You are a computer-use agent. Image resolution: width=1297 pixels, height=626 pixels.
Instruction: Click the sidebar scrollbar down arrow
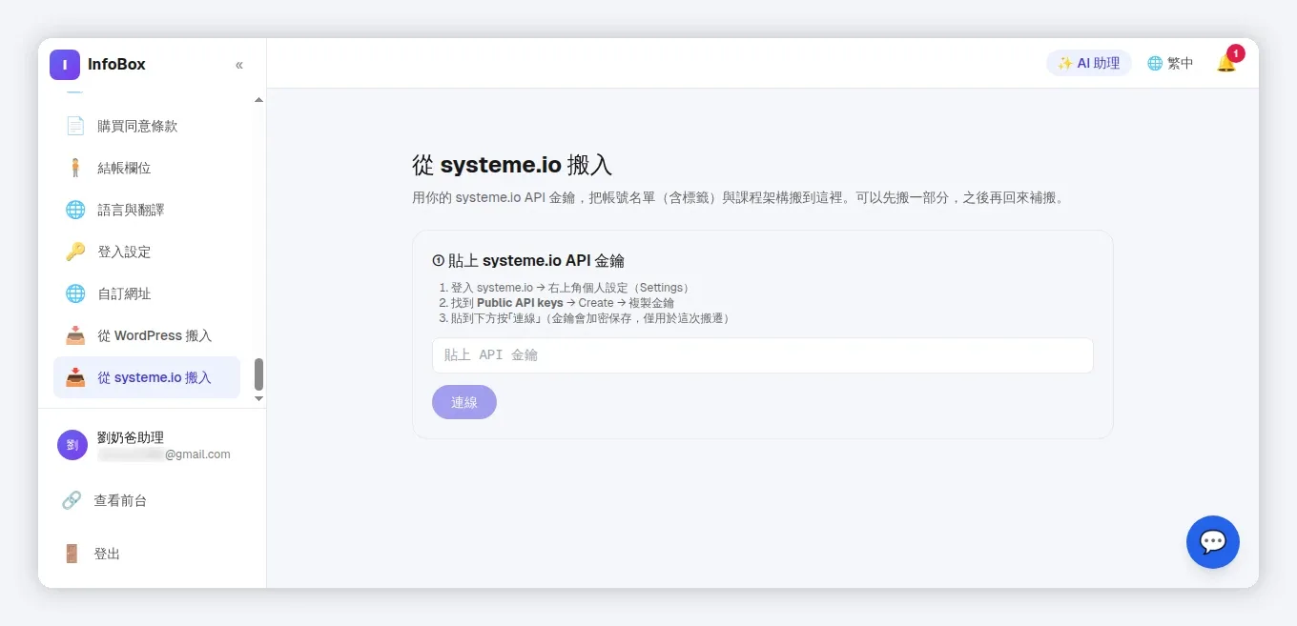coord(258,398)
